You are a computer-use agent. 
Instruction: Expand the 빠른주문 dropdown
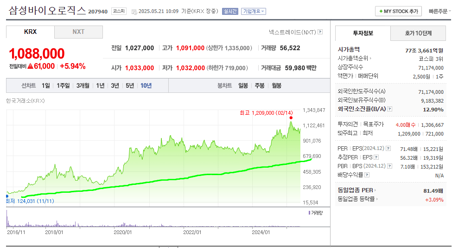point(439,11)
